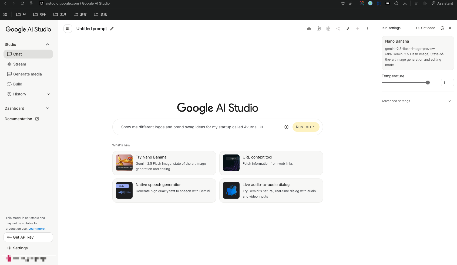Click the M+ extension icon
Screen dimensions: 457x265
click(x=388, y=3)
